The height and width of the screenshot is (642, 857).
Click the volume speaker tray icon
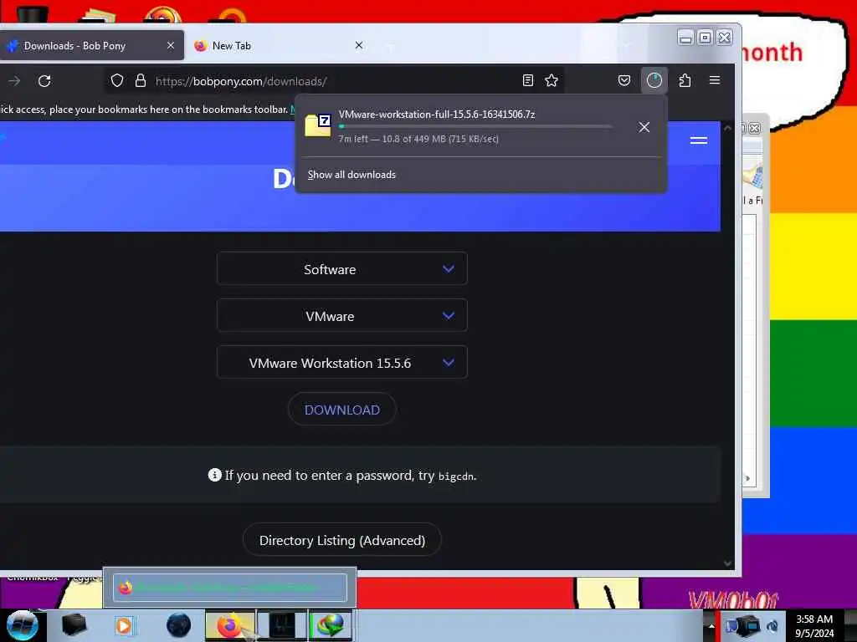tap(772, 625)
